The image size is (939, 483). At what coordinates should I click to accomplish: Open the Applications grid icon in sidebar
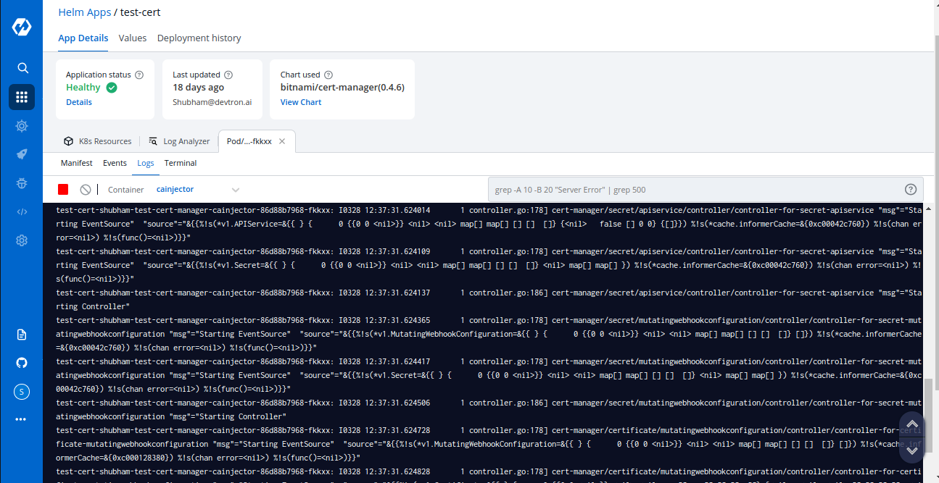(22, 97)
